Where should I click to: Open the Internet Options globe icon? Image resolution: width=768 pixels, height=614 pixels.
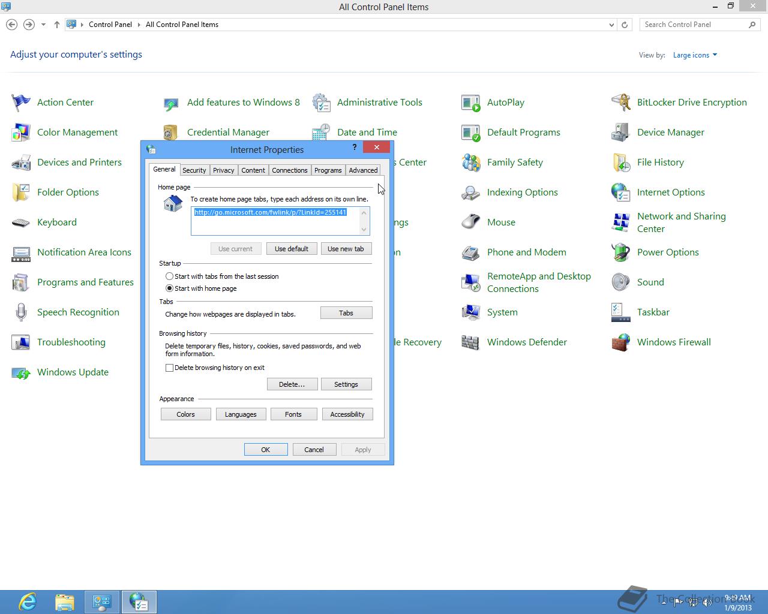(621, 192)
